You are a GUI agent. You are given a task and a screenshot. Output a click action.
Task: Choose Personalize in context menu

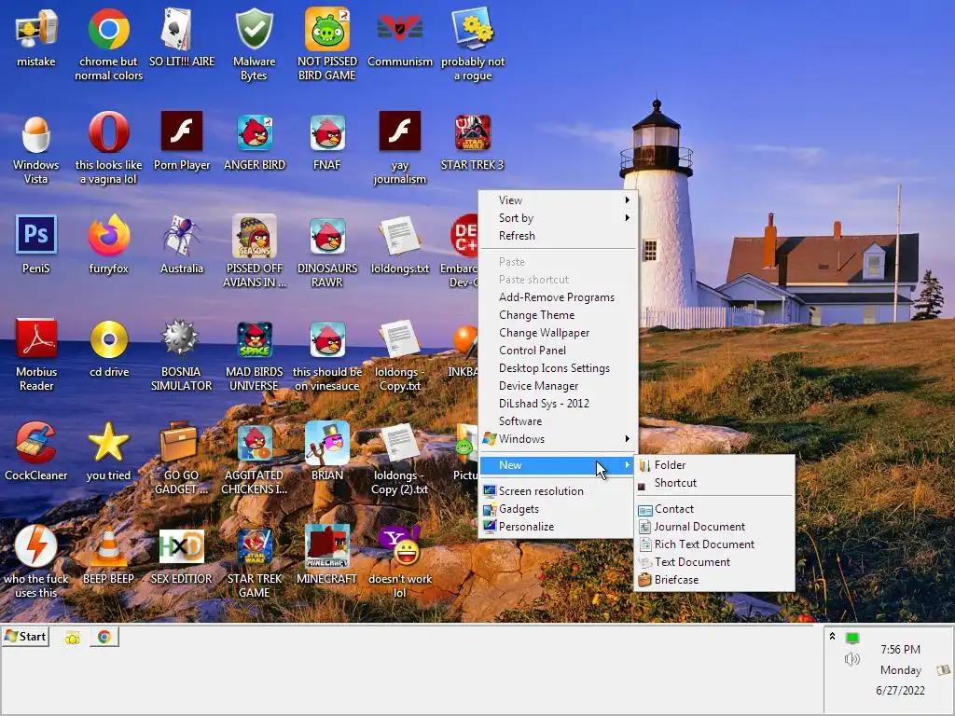(x=558, y=527)
